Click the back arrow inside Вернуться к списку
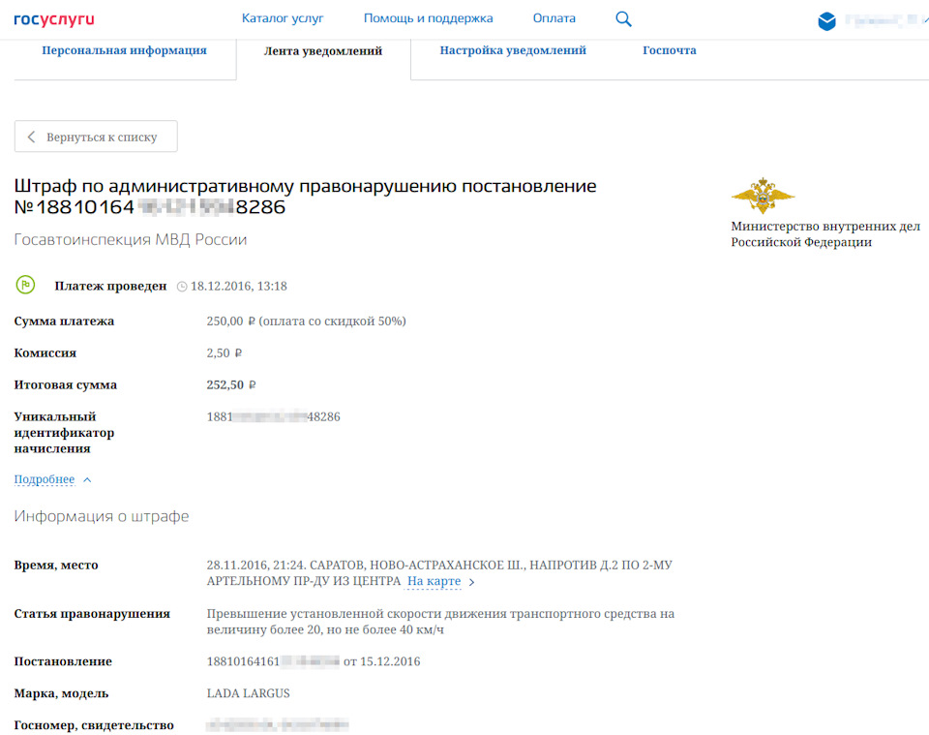This screenshot has width=929, height=735. pos(30,136)
